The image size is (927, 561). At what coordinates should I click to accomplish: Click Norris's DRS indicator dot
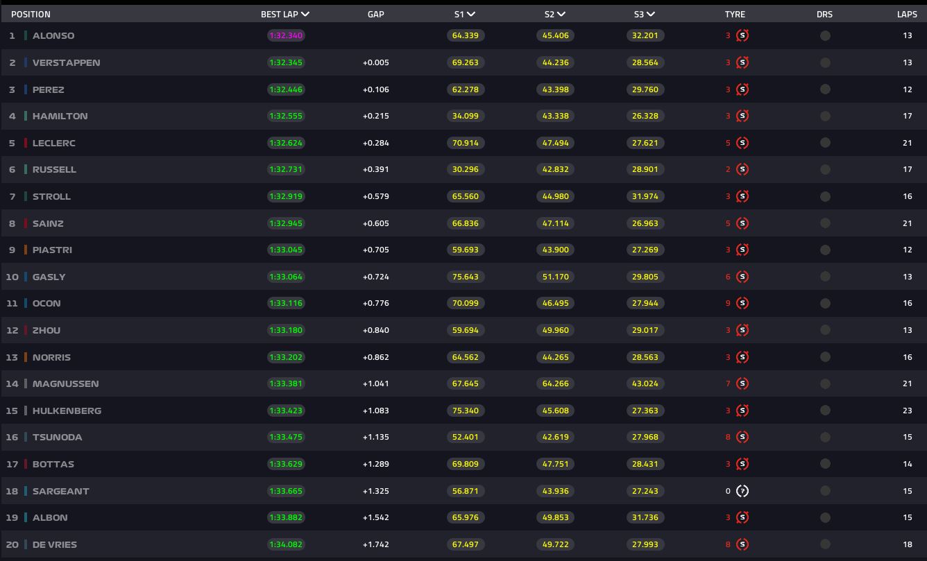(825, 357)
